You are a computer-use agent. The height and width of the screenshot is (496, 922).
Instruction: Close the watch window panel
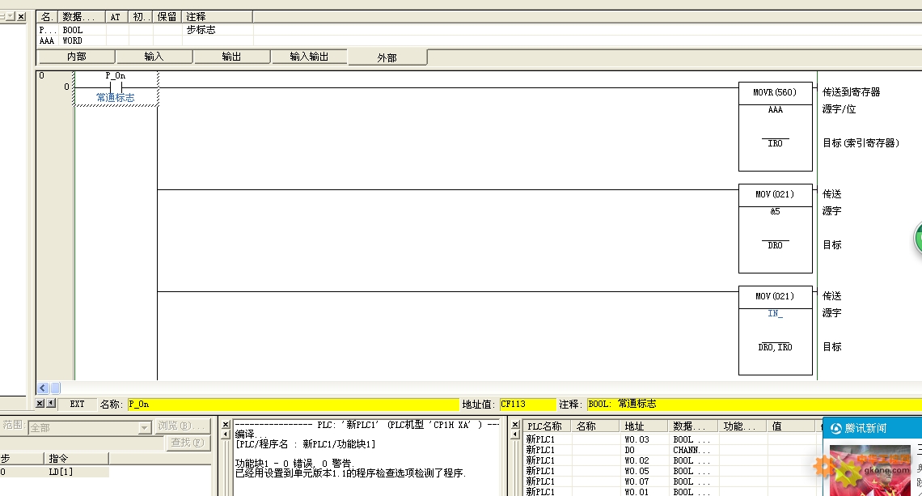click(515, 424)
